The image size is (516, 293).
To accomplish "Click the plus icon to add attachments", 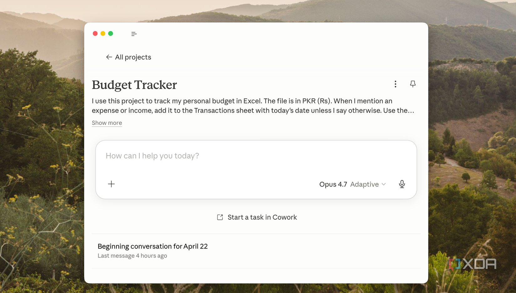I will coord(111,184).
